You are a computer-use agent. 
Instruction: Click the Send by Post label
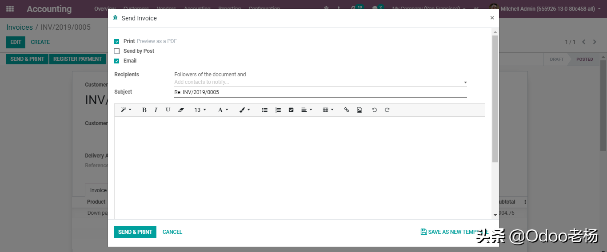coord(139,51)
